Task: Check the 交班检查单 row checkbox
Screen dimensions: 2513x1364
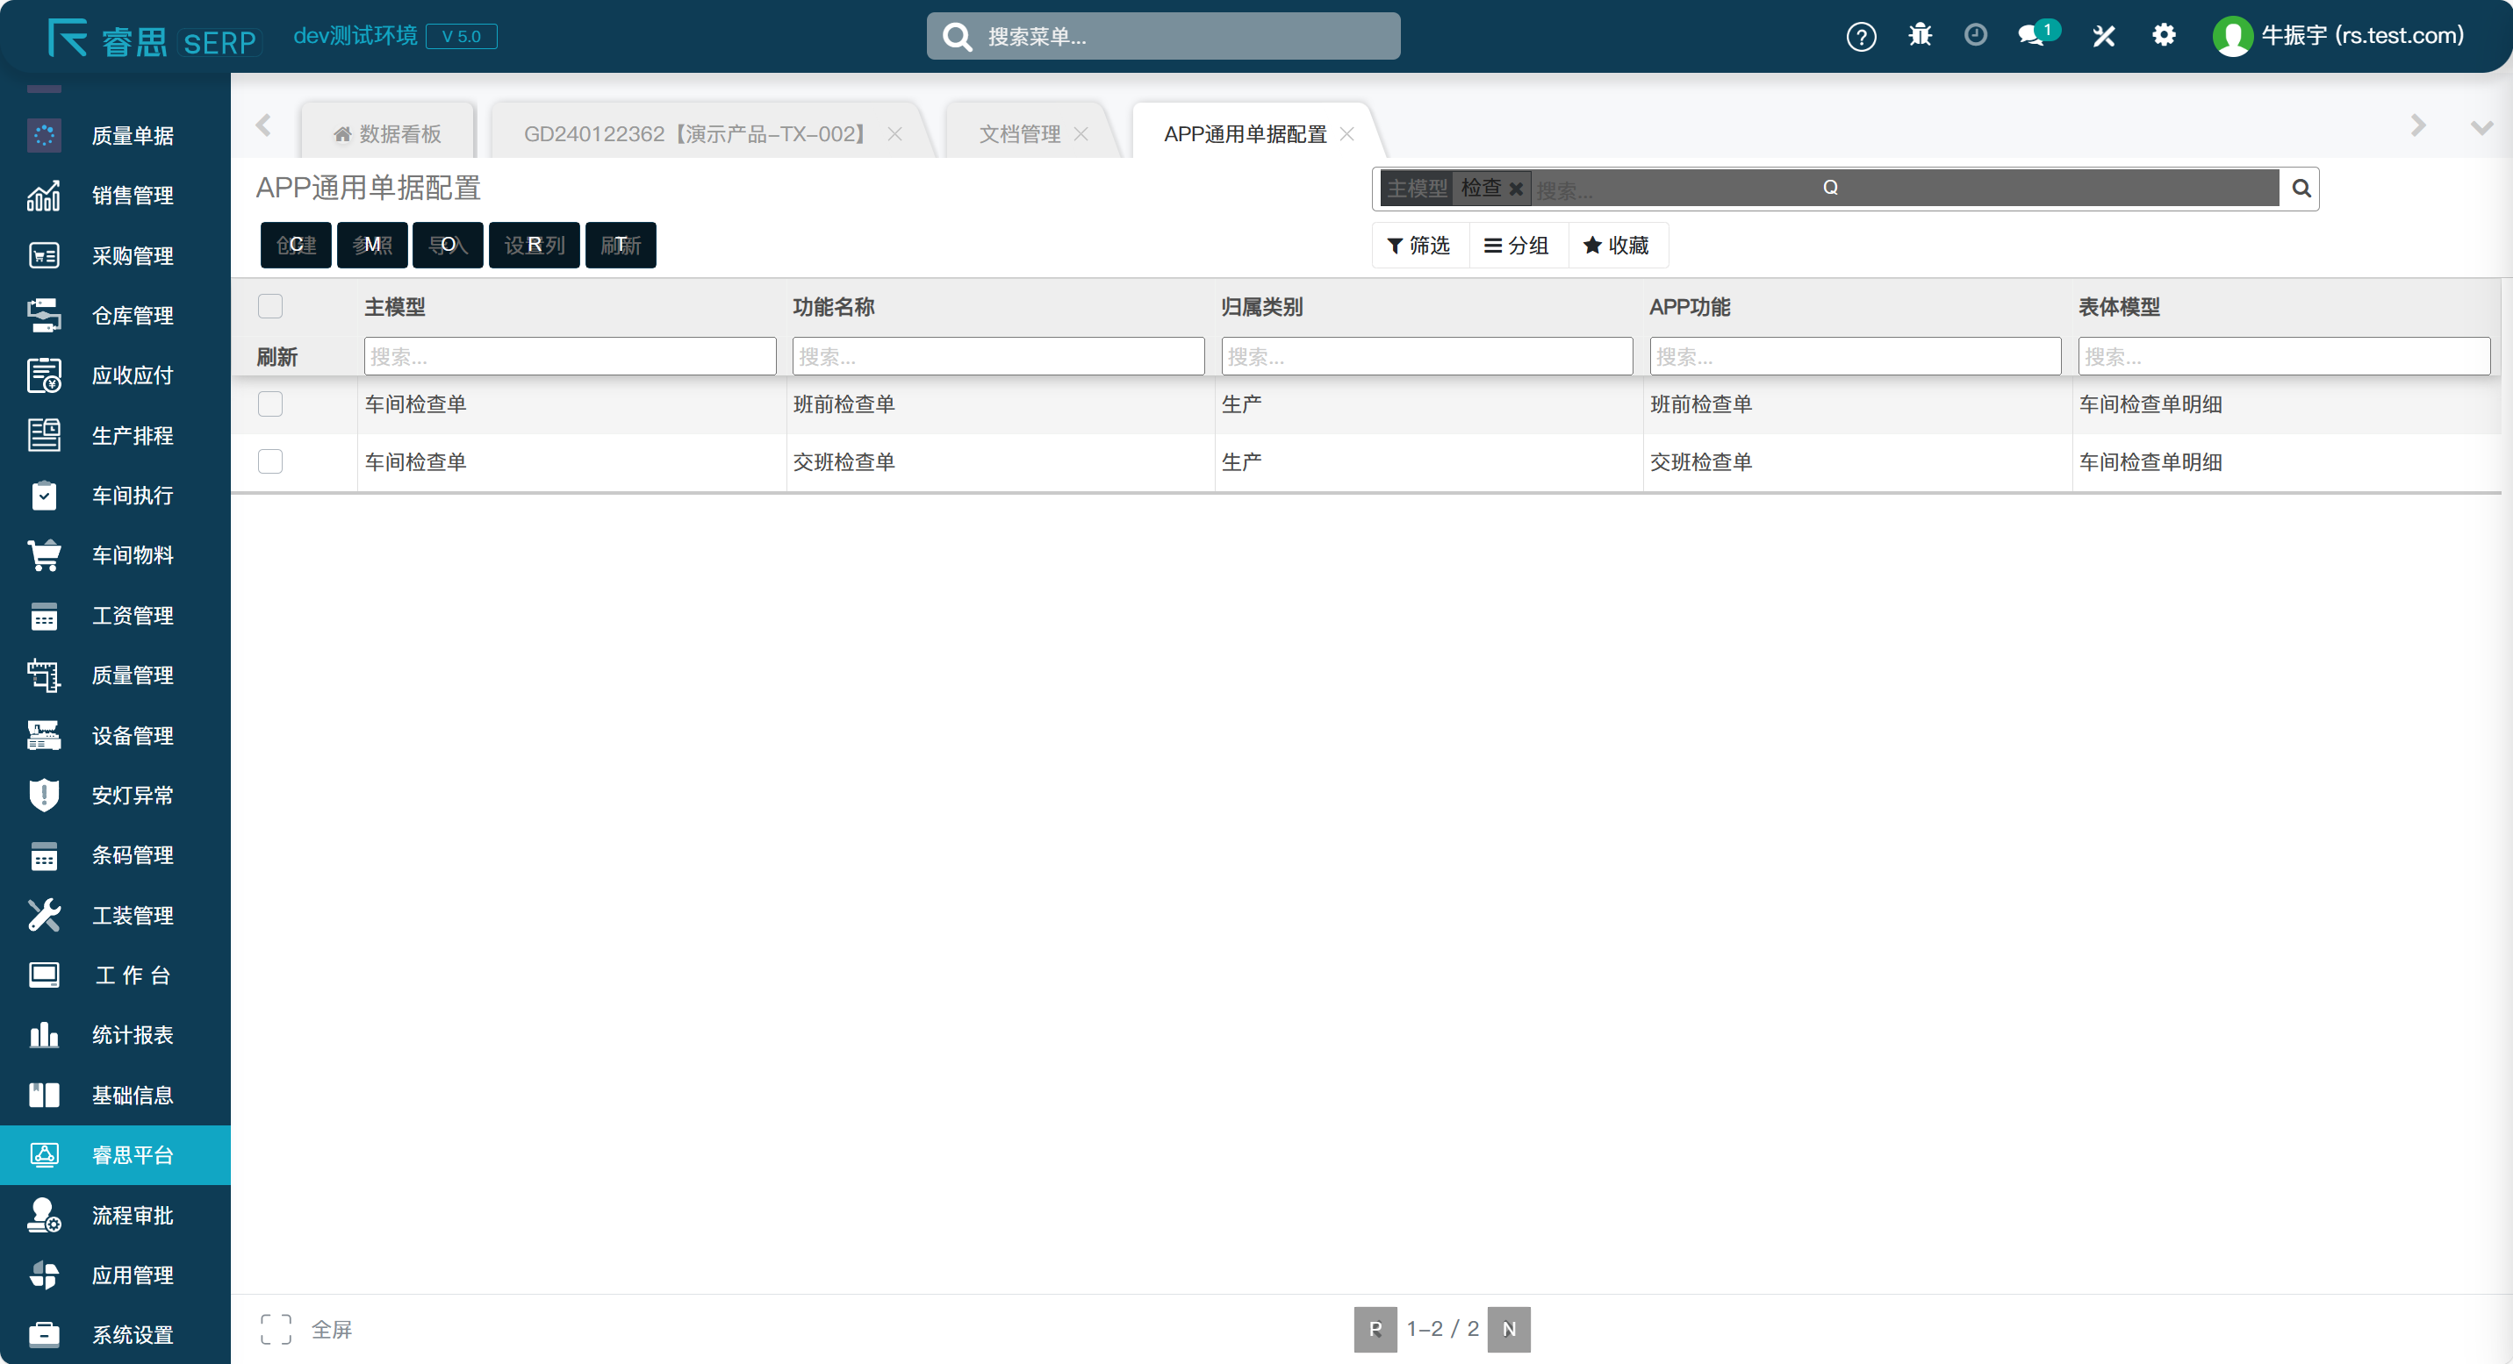Action: point(270,461)
